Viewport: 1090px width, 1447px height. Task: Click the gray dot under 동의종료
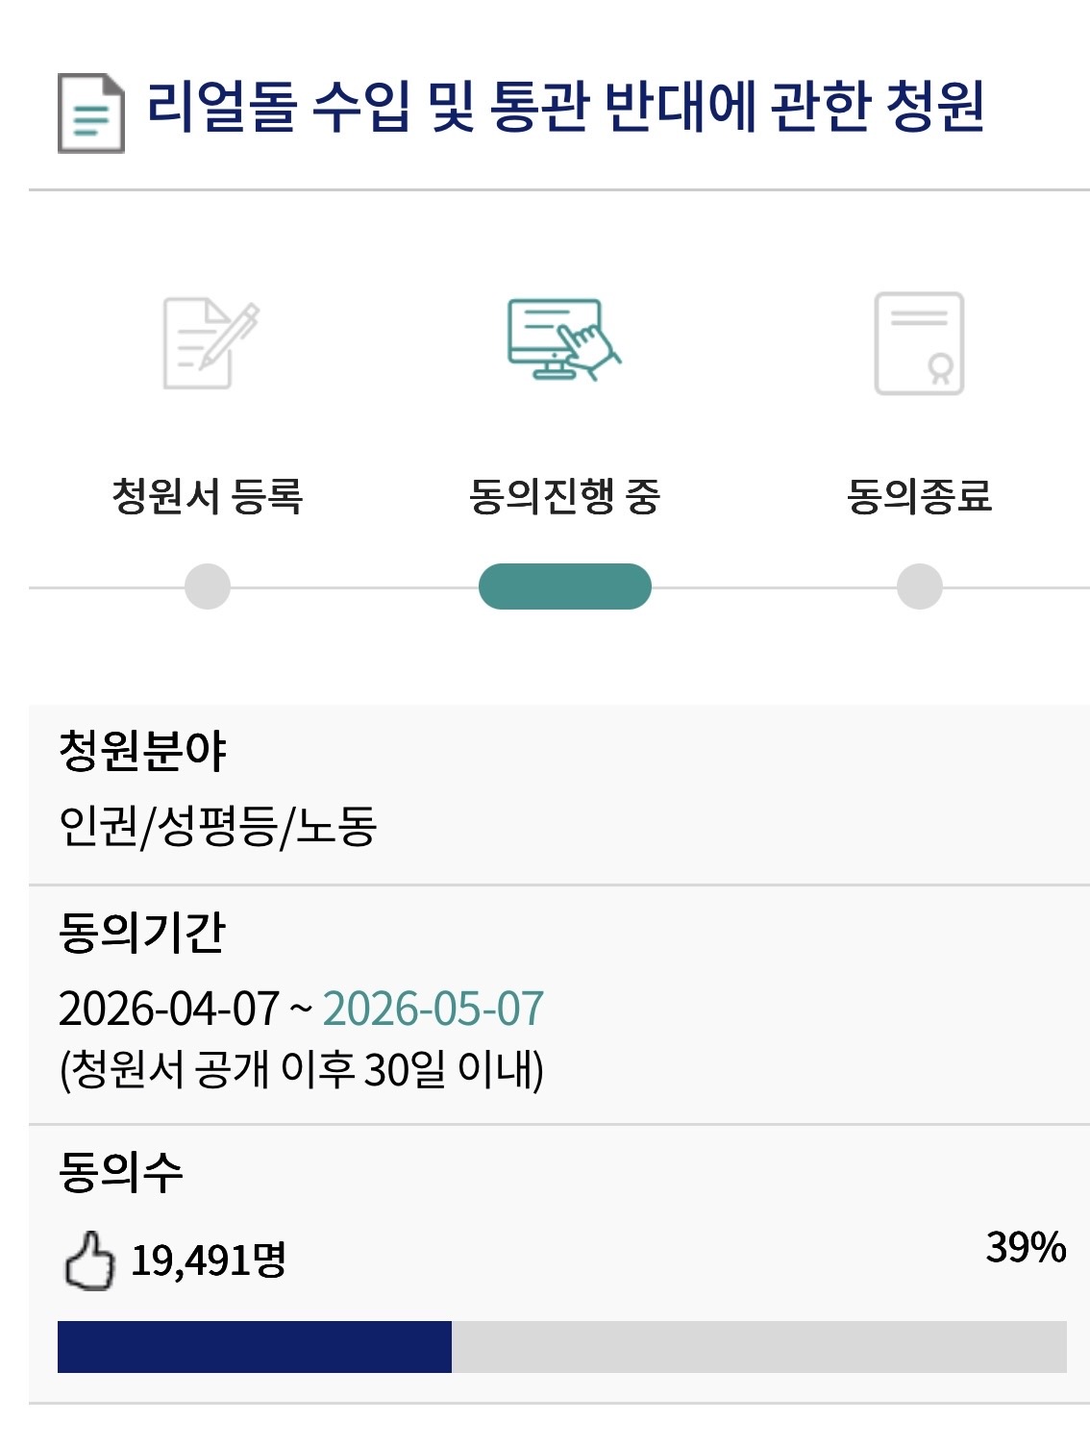[x=920, y=586]
